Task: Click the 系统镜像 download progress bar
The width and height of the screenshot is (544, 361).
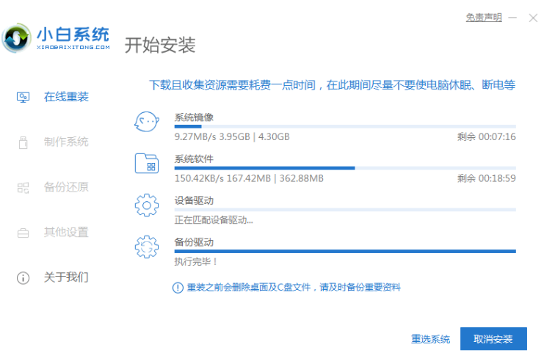Action: (x=345, y=126)
